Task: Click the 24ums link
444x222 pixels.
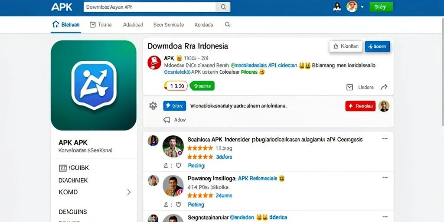Action: click(x=224, y=196)
